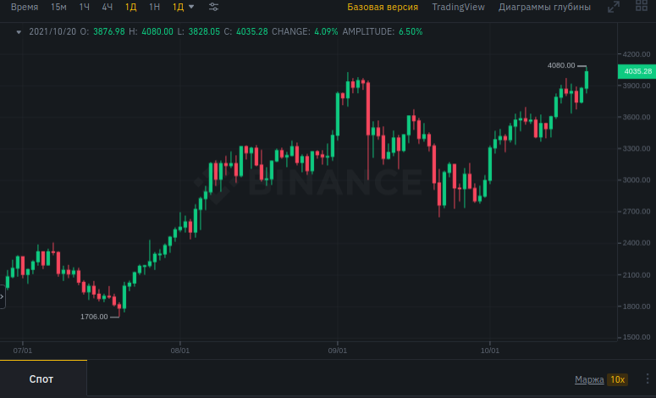
Task: Select the highlighted 1Д daily interval
Action: coord(131,7)
